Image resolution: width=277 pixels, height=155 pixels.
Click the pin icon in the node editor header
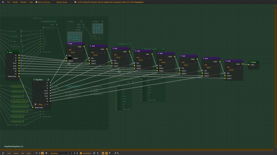(x=94, y=153)
